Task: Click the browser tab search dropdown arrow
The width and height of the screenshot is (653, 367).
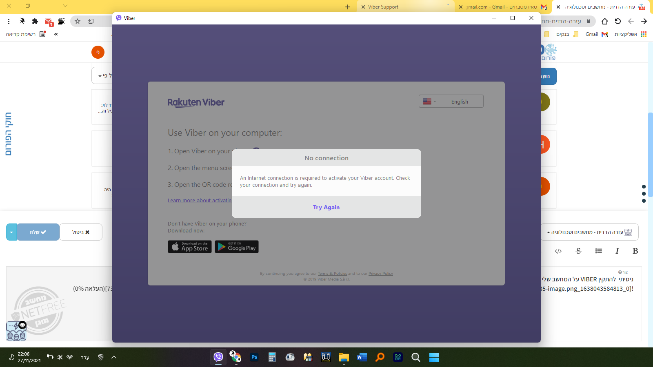Action: point(65,6)
